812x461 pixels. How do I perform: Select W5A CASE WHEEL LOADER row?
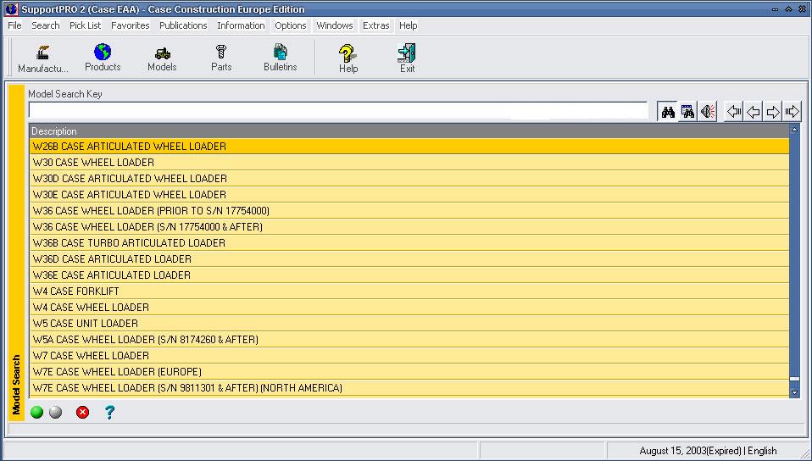click(409, 339)
